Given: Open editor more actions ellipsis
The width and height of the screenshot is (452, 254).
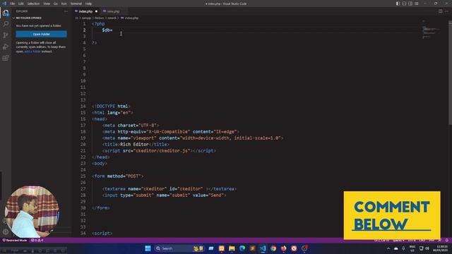Looking at the screenshot, I should [446, 11].
